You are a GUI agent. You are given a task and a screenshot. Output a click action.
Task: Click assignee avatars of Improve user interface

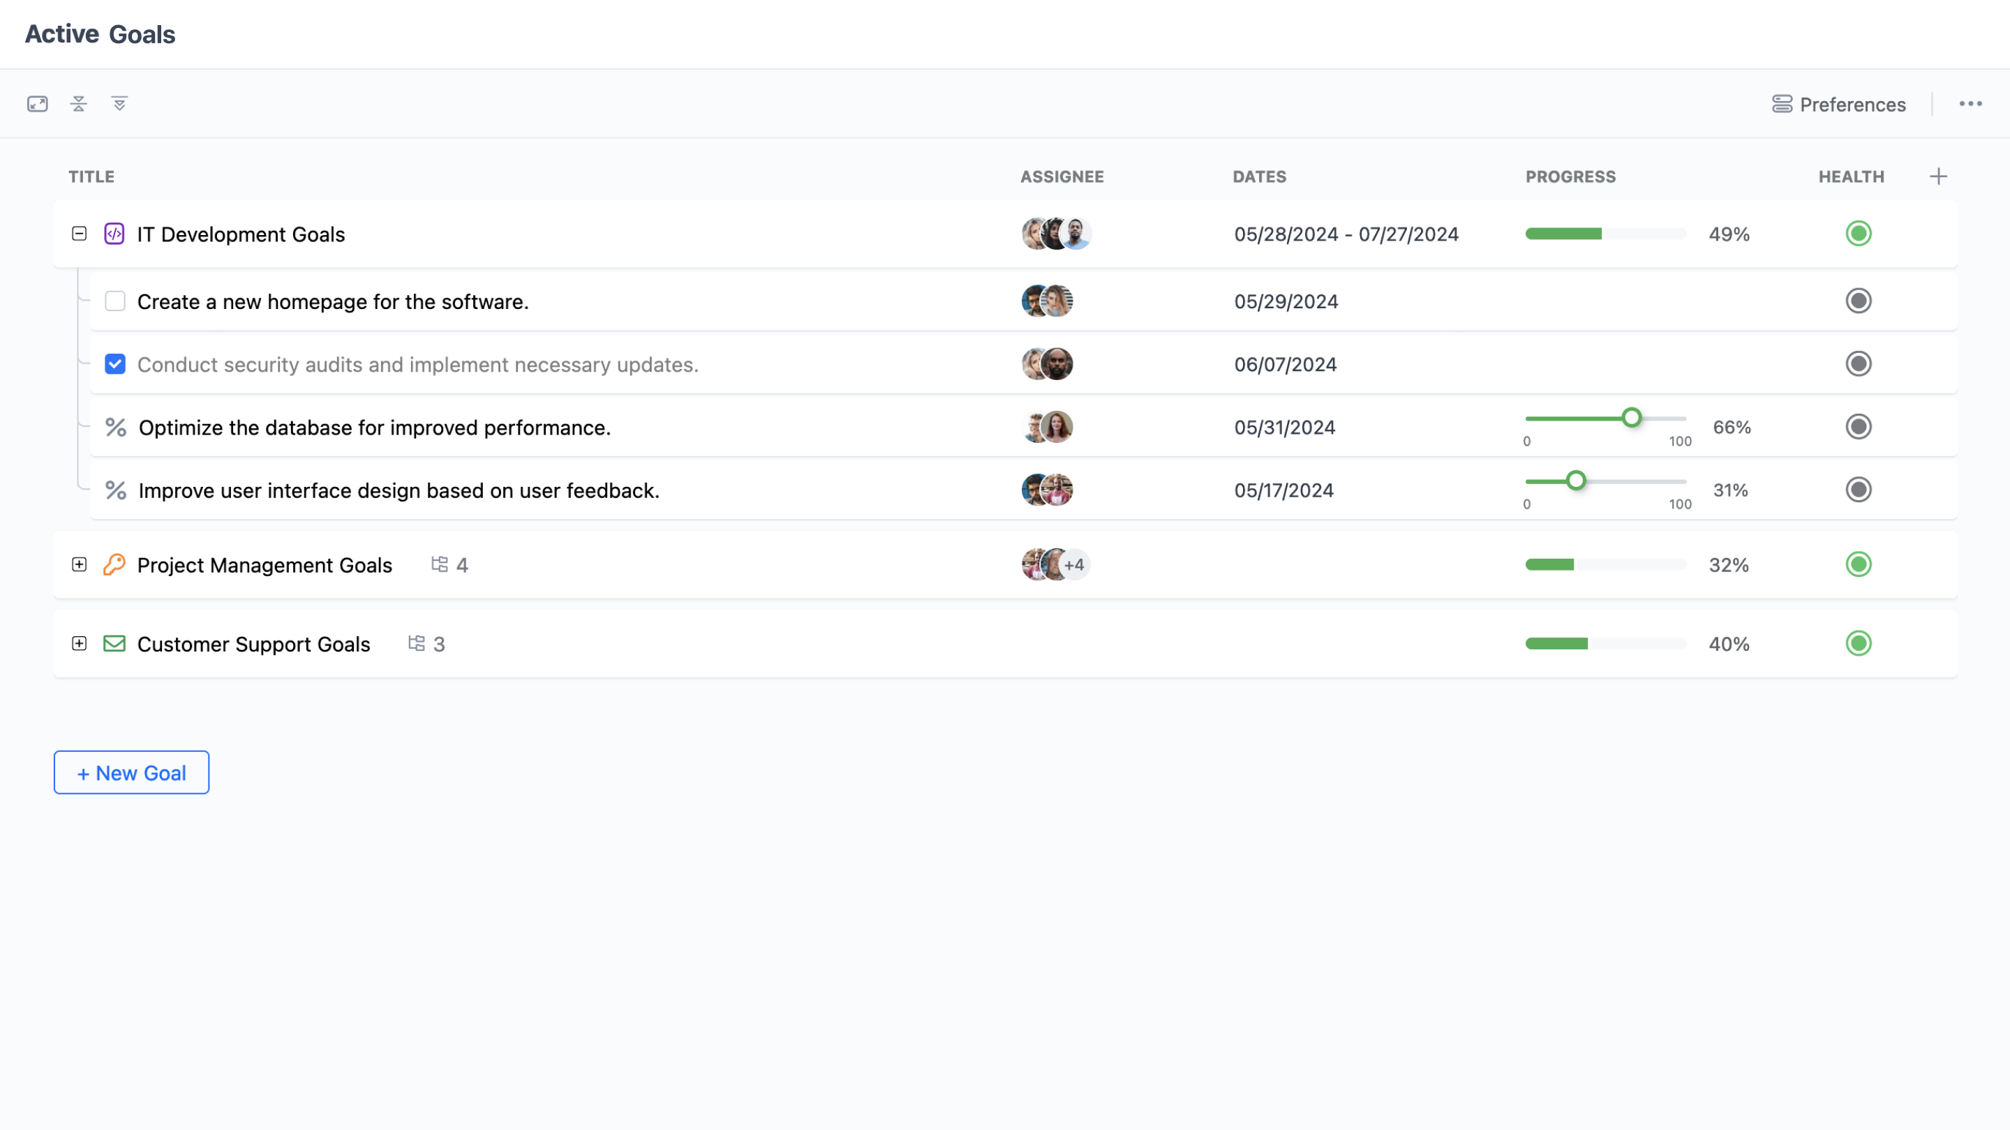[1047, 490]
